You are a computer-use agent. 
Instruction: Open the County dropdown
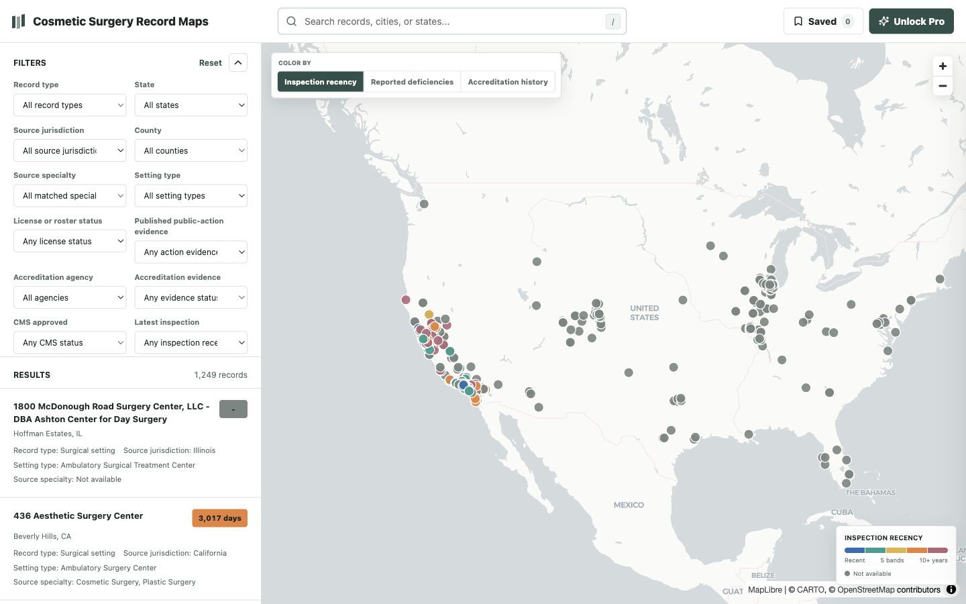pos(191,151)
